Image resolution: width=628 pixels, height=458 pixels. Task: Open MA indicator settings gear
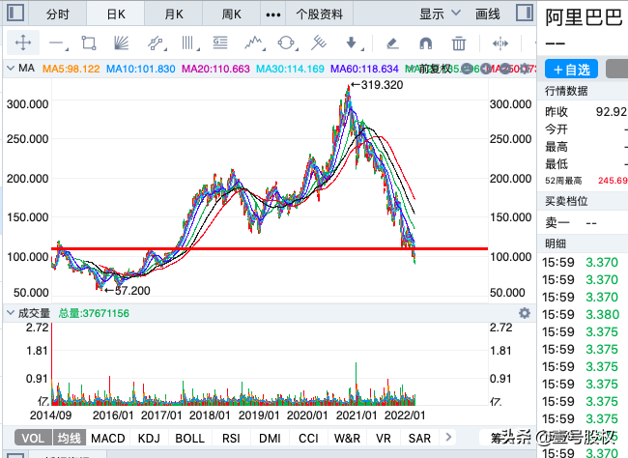[525, 69]
